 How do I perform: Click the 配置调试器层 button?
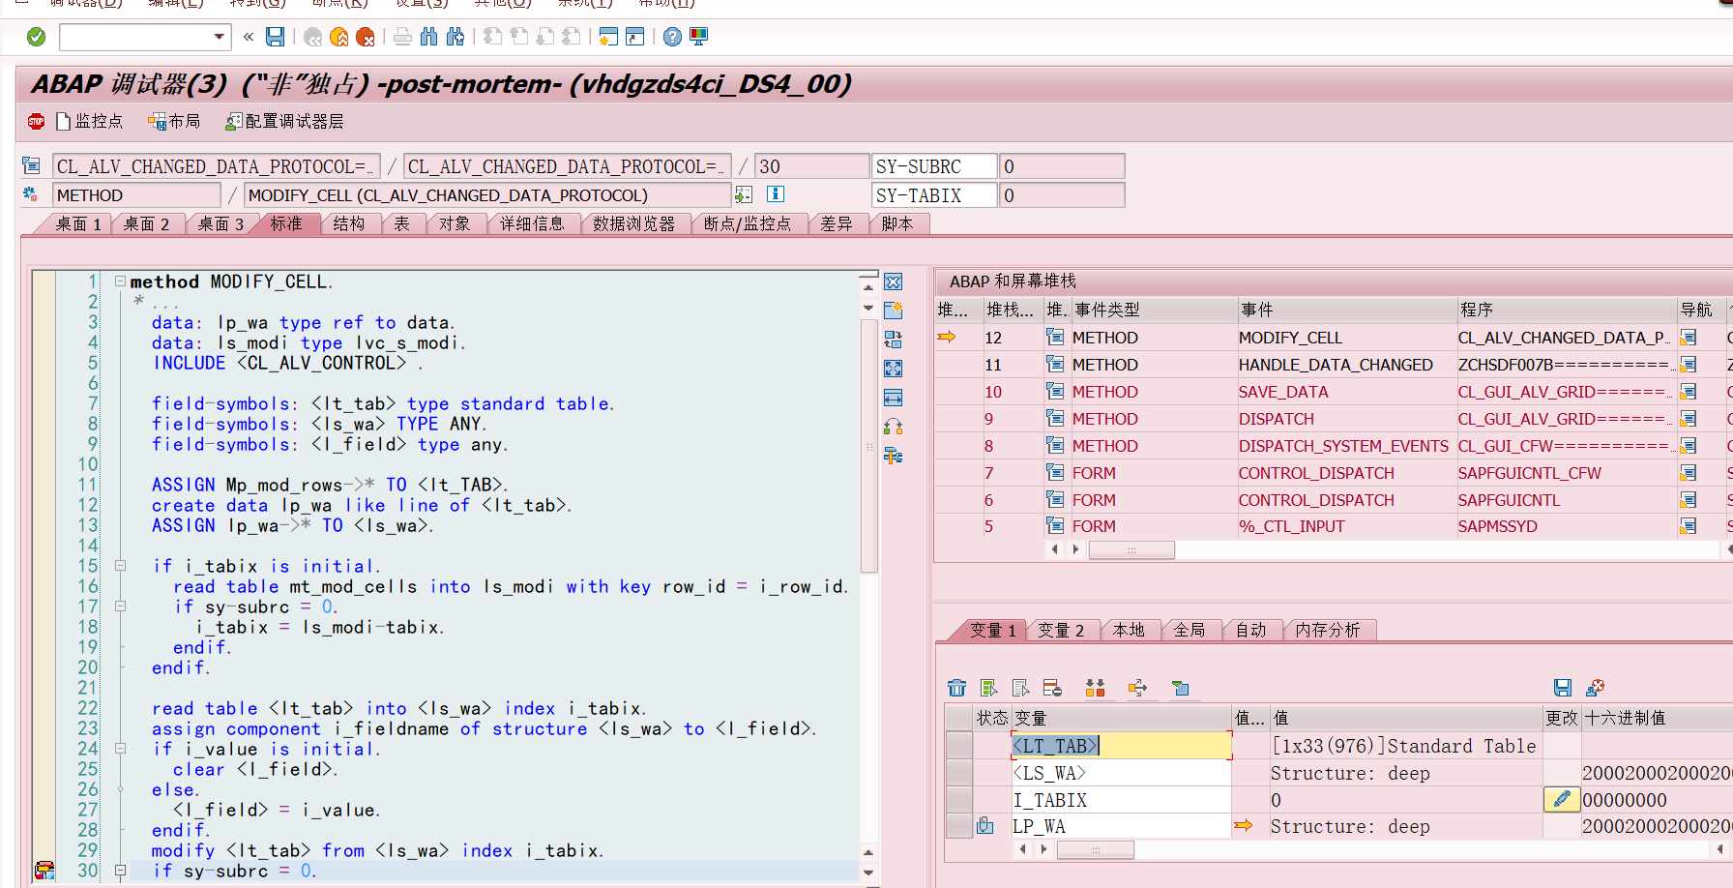284,121
